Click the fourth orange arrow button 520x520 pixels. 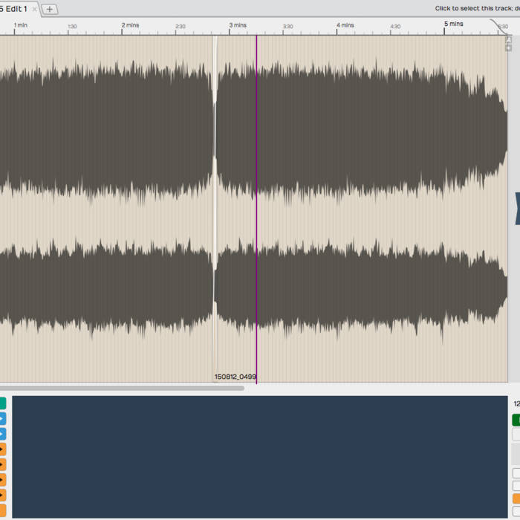pyautogui.click(x=2, y=495)
